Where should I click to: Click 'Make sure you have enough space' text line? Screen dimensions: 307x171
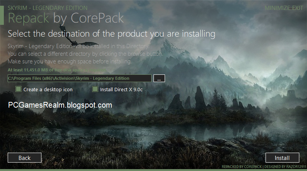[69, 61]
